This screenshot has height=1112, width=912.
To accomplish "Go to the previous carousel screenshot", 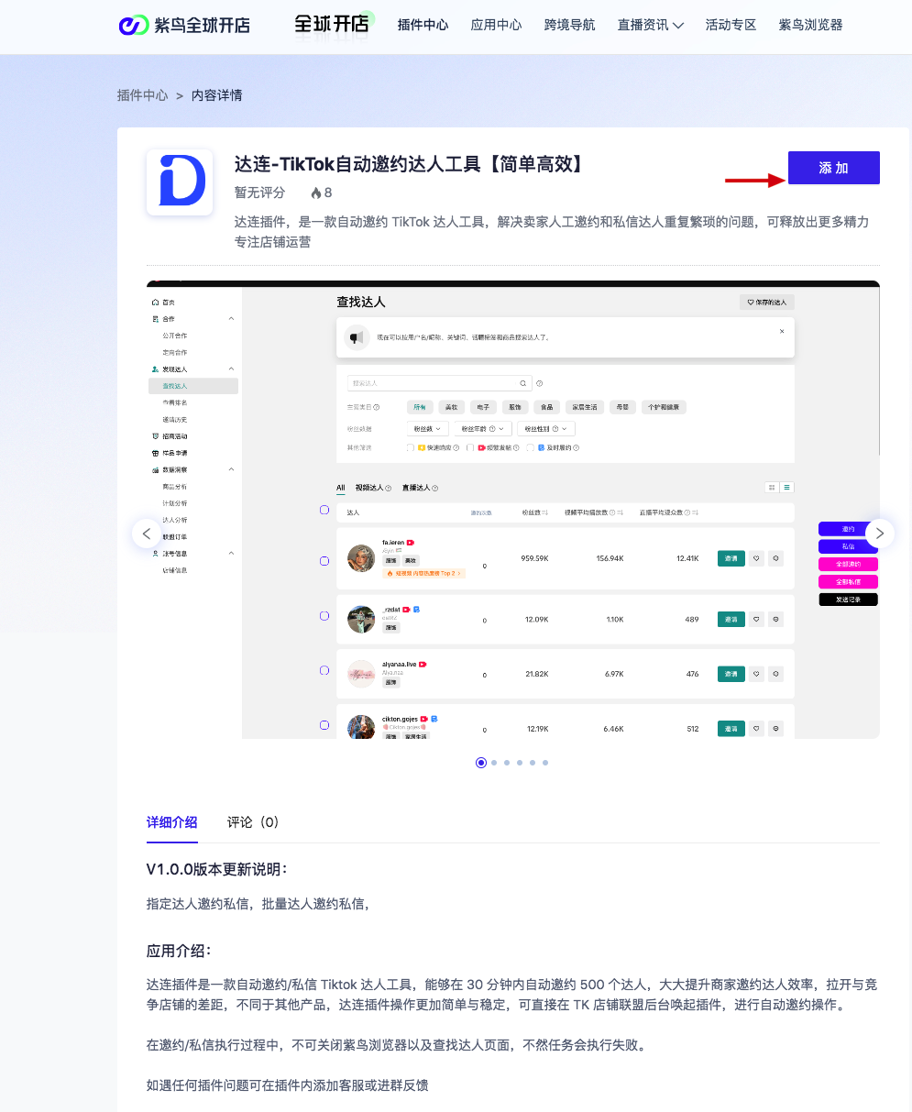I will tap(147, 534).
